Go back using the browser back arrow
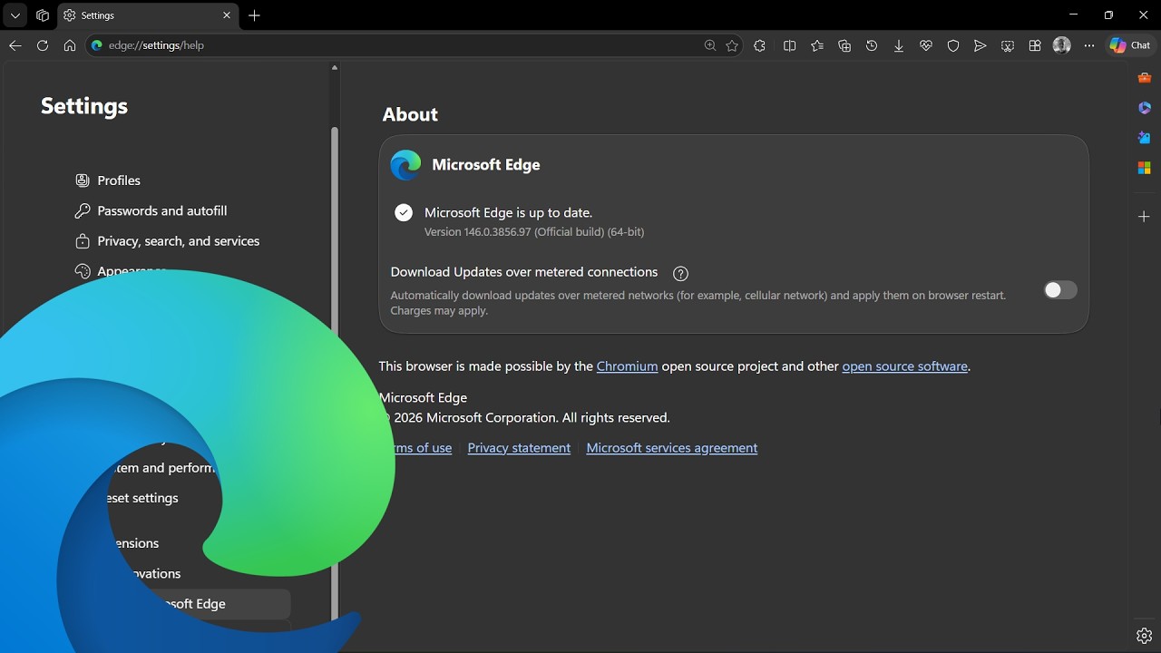This screenshot has height=653, width=1161. tap(15, 45)
